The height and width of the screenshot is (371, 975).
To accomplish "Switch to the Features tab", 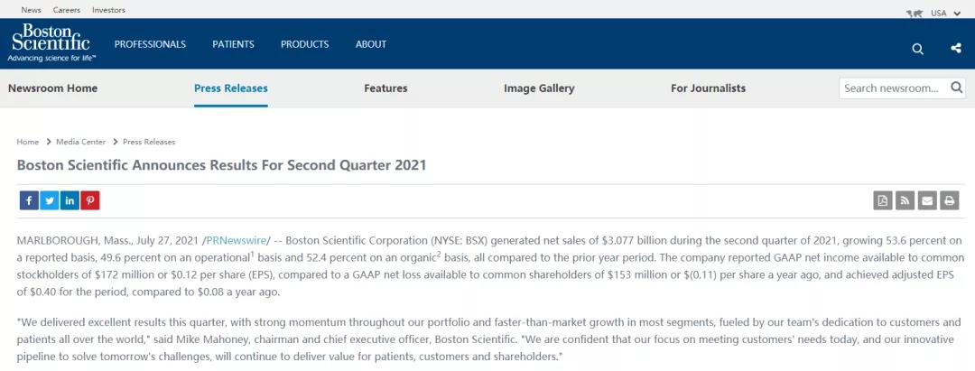I will click(x=385, y=88).
